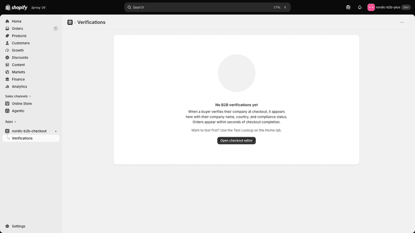This screenshot has width=415, height=233.
Task: Click the Markets globe icon
Action: [7, 72]
